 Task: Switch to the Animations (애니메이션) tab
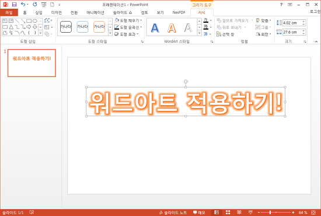(95, 12)
